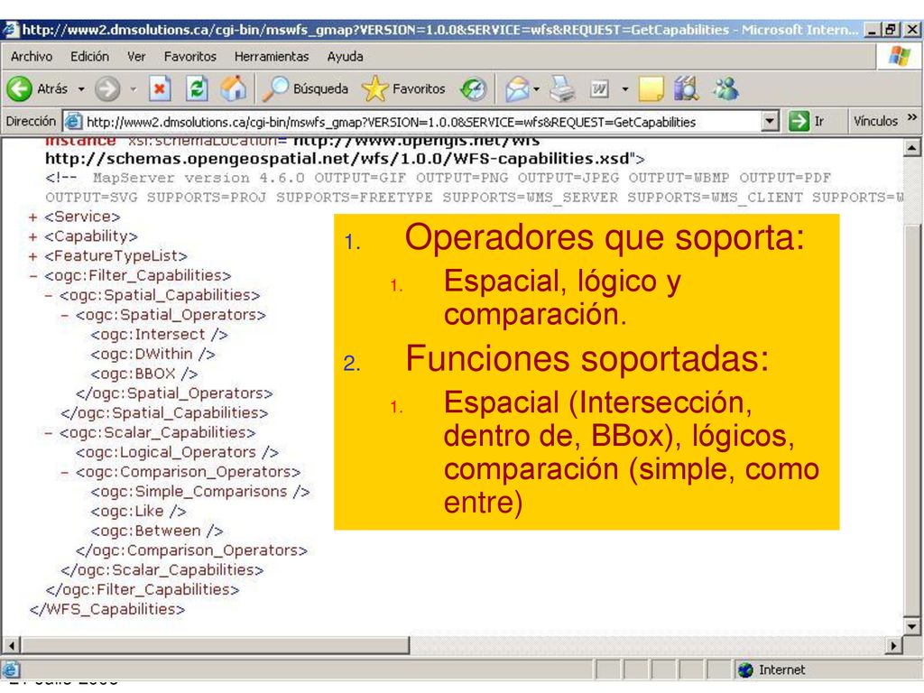Open the Herramientas menu
The height and width of the screenshot is (693, 924).
[x=272, y=57]
